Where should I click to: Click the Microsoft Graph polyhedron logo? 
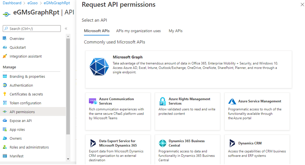pos(99,67)
